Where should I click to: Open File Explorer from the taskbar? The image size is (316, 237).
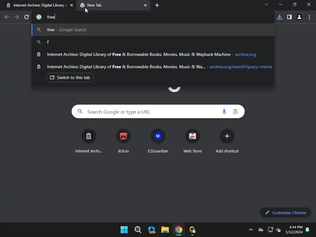click(165, 230)
